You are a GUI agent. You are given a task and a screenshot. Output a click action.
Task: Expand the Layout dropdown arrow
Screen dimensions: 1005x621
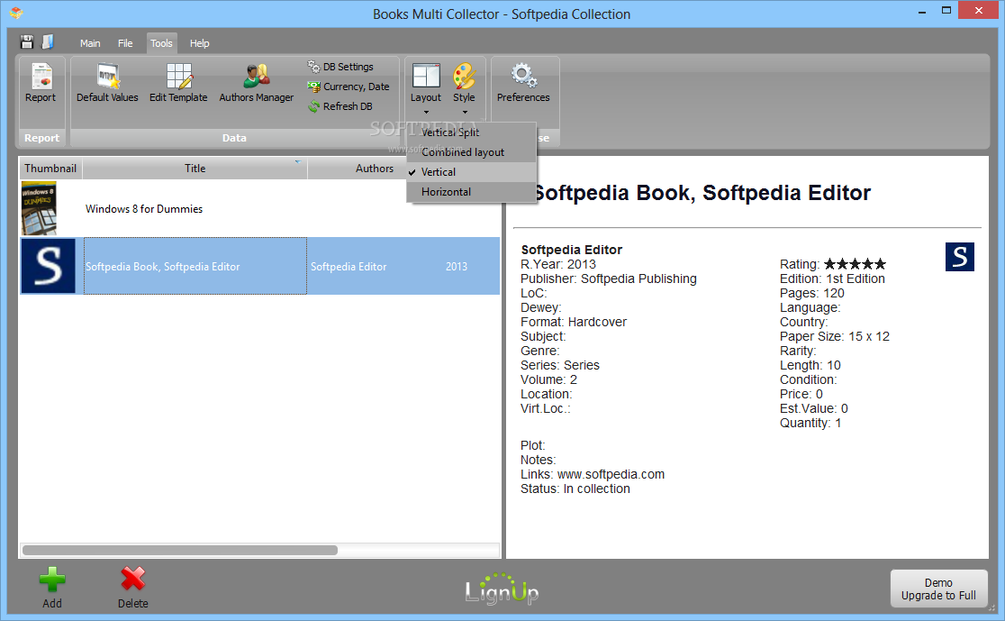click(x=426, y=113)
